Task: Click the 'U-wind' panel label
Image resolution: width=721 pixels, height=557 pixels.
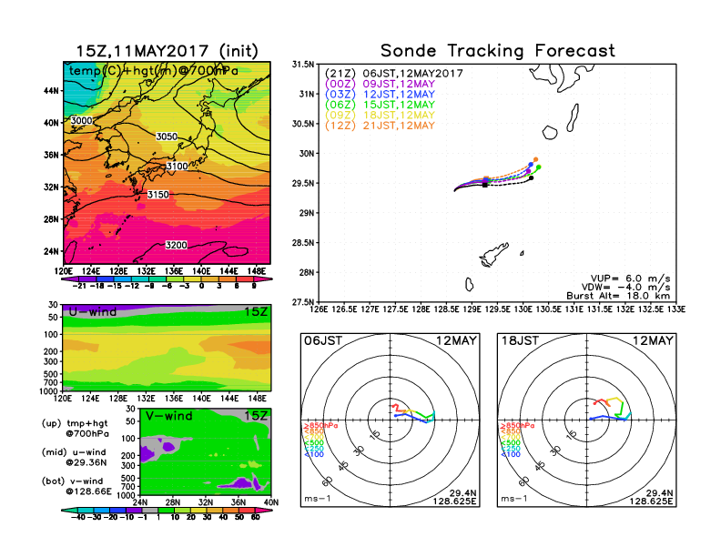Action: pos(93,312)
